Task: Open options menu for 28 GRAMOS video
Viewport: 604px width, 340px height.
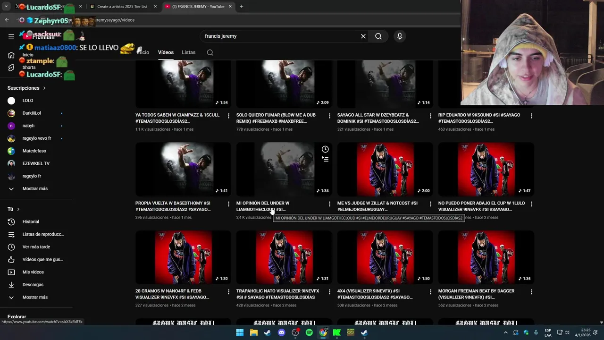Action: tap(228, 292)
